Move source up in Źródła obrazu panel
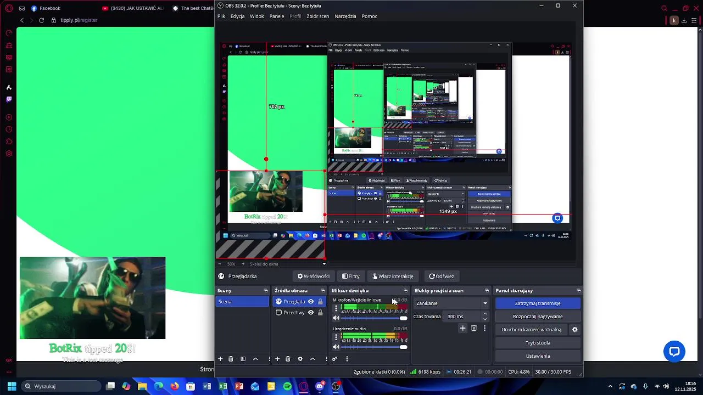 [x=313, y=359]
